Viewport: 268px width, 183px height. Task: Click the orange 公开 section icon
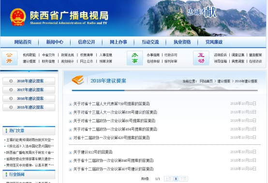[9, 58]
